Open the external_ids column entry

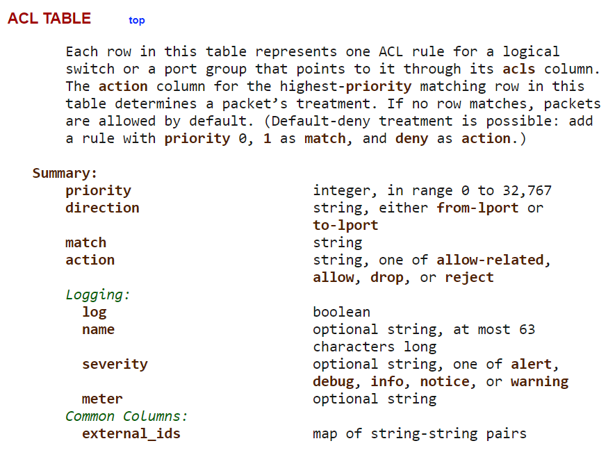coord(131,434)
